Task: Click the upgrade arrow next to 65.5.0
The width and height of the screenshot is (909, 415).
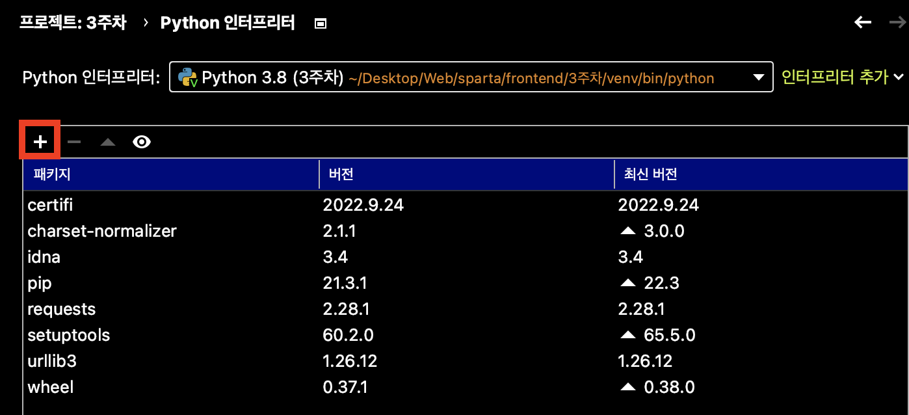Action: [x=627, y=335]
